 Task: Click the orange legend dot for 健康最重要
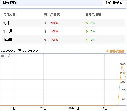[x=107, y=51]
